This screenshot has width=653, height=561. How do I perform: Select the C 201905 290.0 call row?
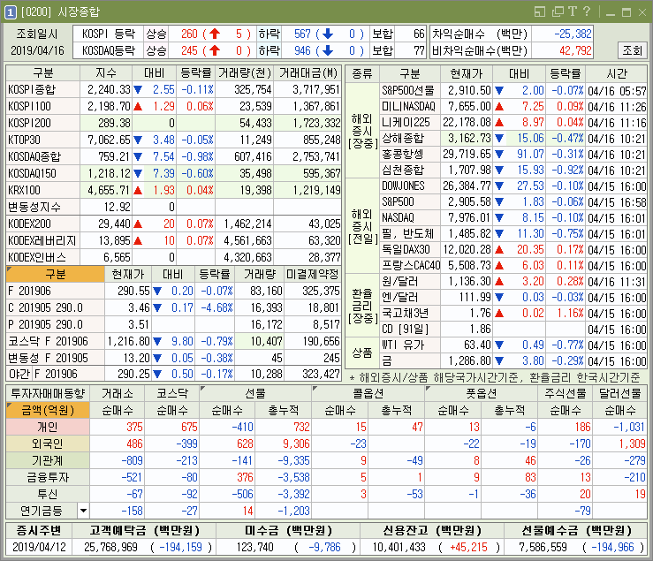pyautogui.click(x=174, y=307)
